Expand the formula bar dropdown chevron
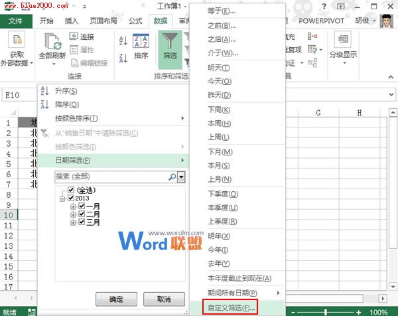 [x=391, y=95]
